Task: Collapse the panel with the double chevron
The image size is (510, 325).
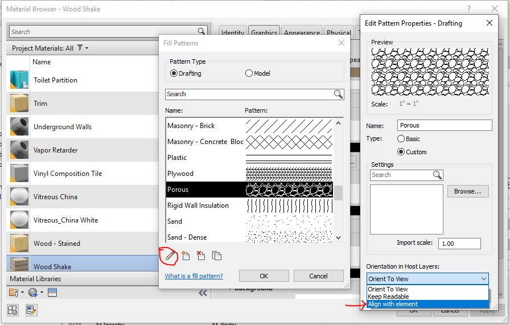Action: pyautogui.click(x=203, y=293)
